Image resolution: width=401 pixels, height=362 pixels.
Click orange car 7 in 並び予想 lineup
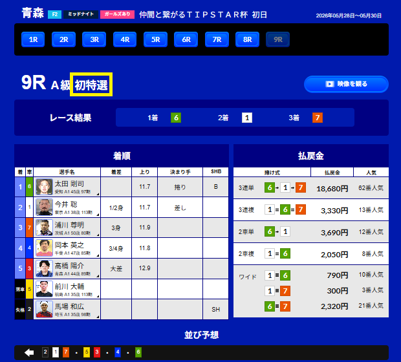click(x=66, y=352)
